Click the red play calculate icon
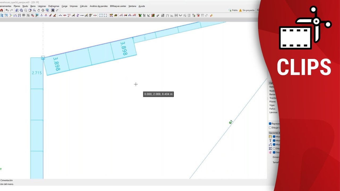The image size is (340, 191). pyautogui.click(x=198, y=15)
